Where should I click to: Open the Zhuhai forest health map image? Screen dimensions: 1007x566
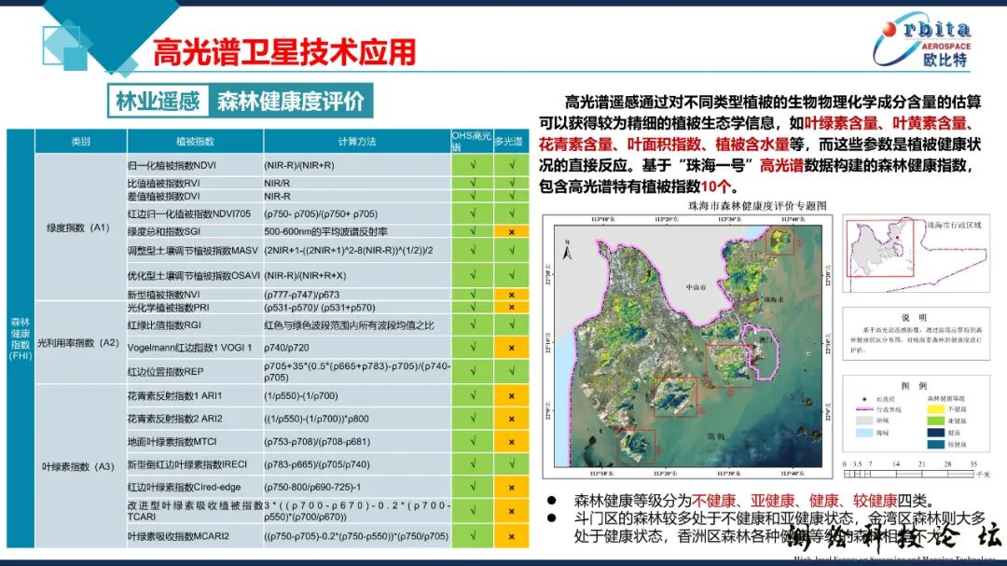[x=687, y=346]
